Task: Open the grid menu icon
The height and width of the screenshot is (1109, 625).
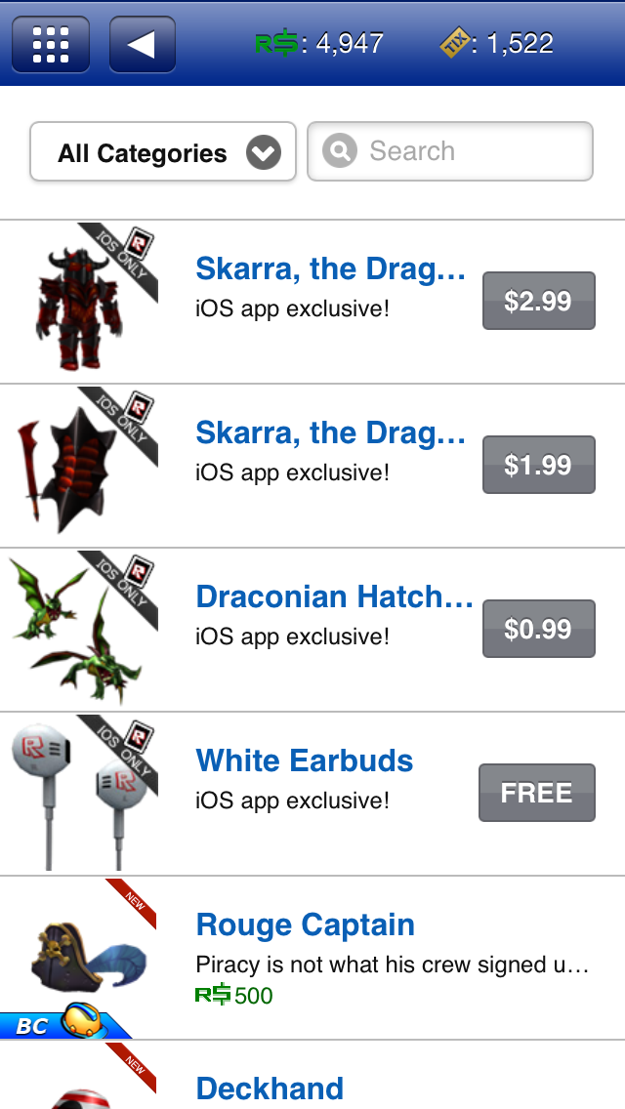Action: coord(51,44)
